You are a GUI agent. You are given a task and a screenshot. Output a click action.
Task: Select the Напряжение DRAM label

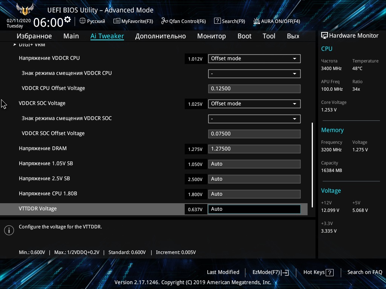(43, 148)
